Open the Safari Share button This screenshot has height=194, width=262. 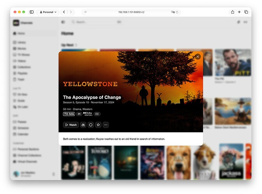tap(232, 12)
